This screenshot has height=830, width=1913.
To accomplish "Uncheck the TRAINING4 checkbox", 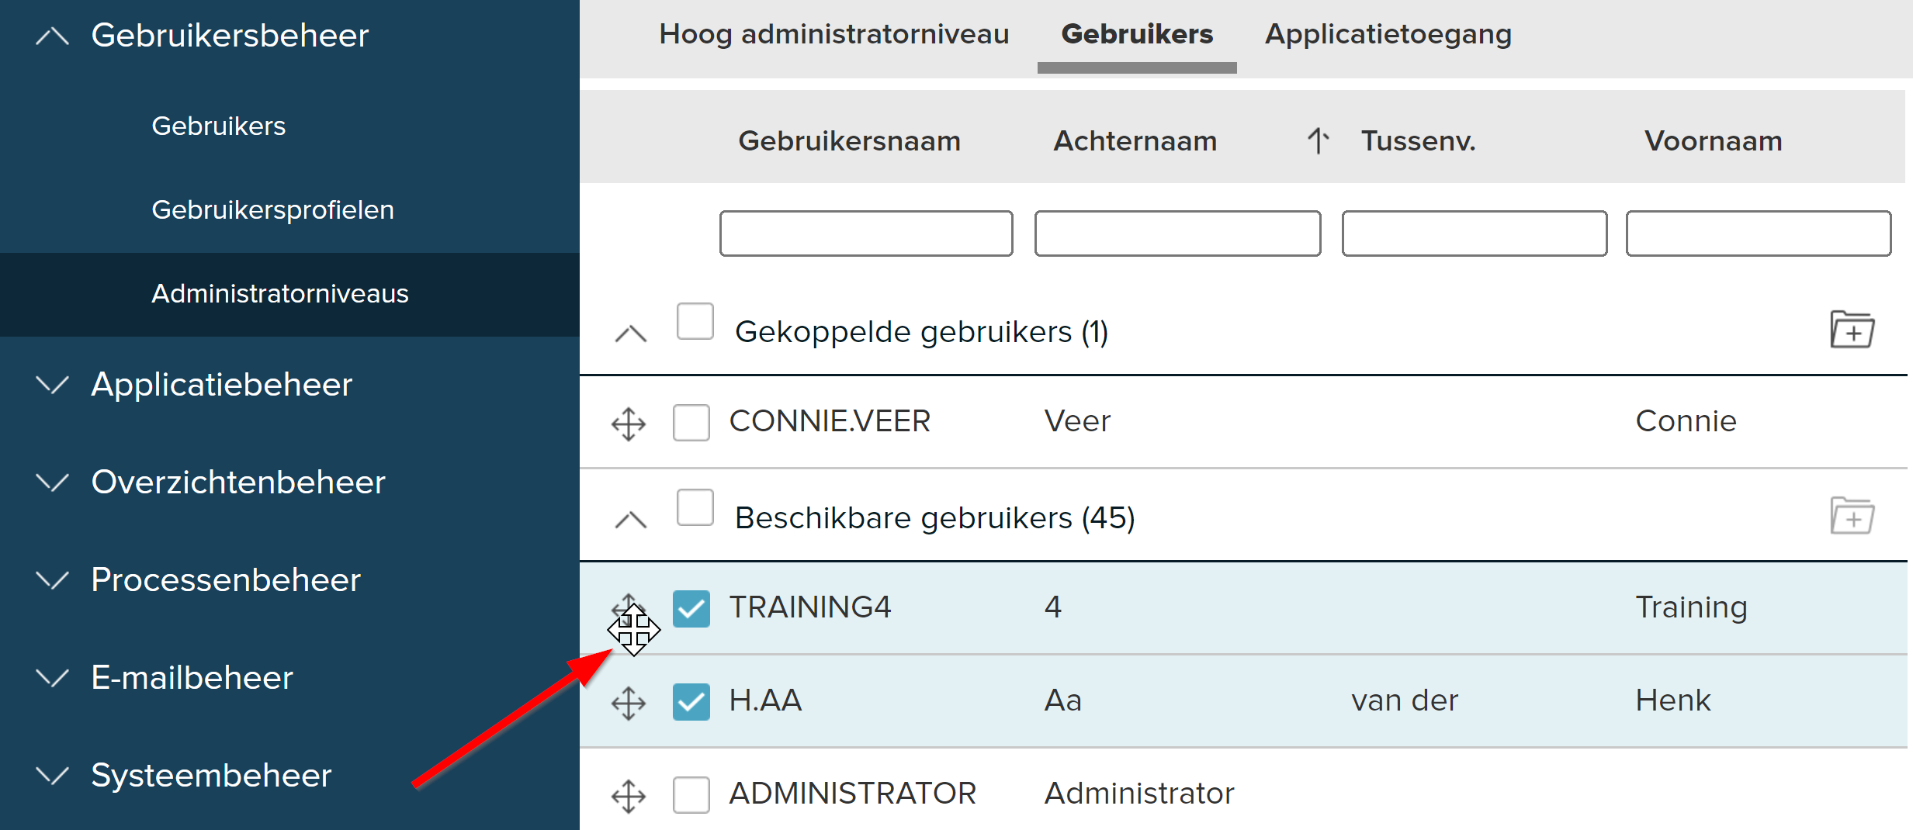I will point(691,609).
